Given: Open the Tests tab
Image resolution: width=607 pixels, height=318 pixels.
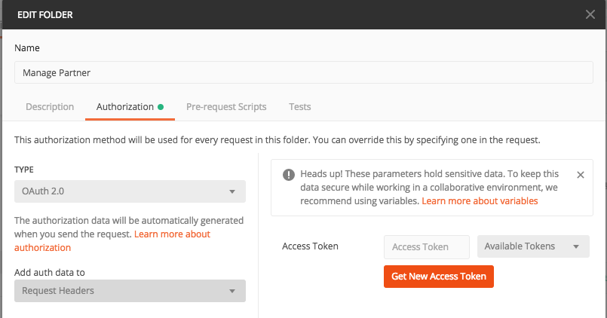Looking at the screenshot, I should point(299,107).
